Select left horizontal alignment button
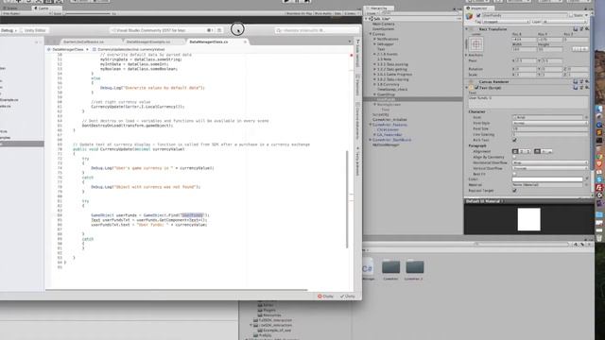Screen dimensions: 605x340 tap(515, 151)
